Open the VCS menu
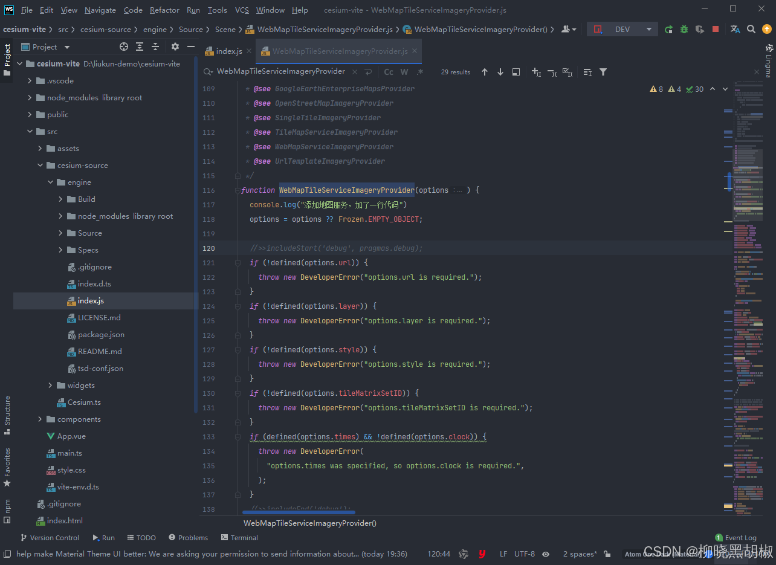Image resolution: width=776 pixels, height=565 pixels. coord(242,10)
